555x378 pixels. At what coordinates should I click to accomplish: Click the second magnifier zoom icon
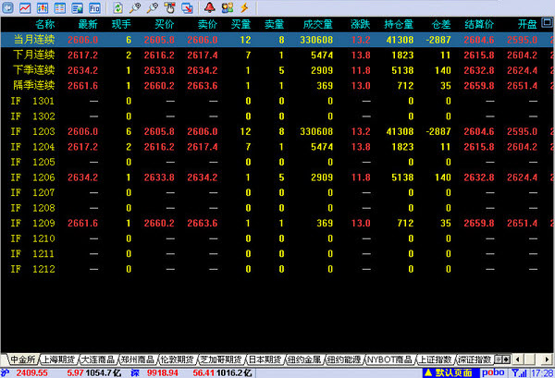click(153, 7)
